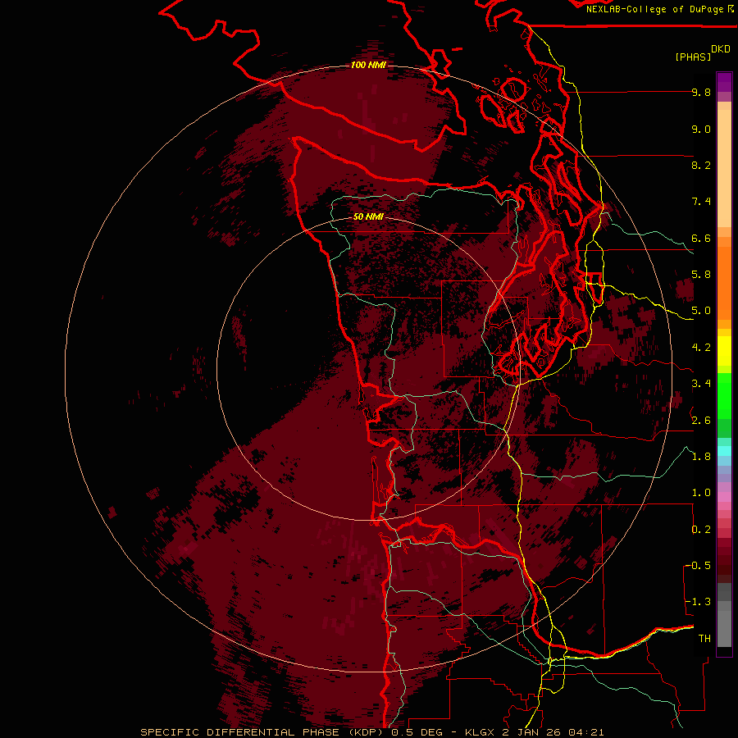Screen dimensions: 738x738
Task: Click the 100 NMI range ring label
Action: [368, 65]
